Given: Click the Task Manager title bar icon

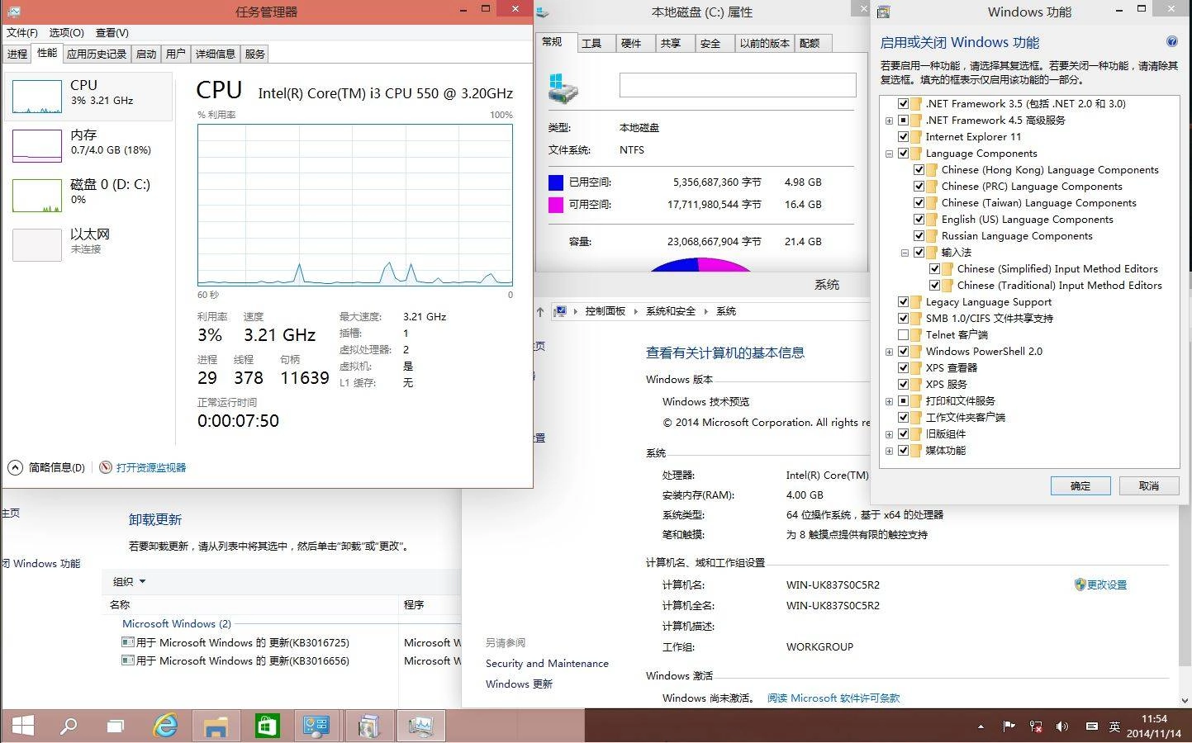Looking at the screenshot, I should [x=13, y=11].
